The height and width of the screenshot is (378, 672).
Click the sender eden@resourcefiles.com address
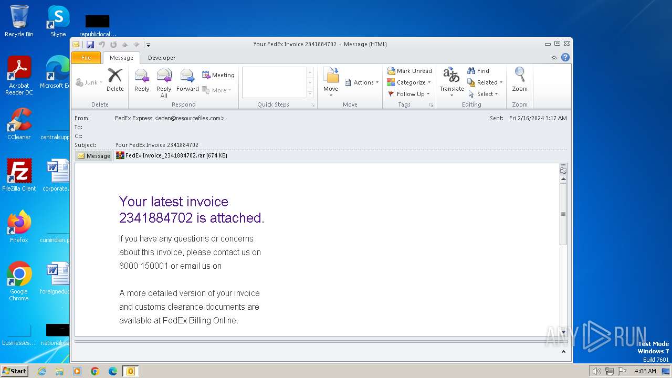[190, 118]
